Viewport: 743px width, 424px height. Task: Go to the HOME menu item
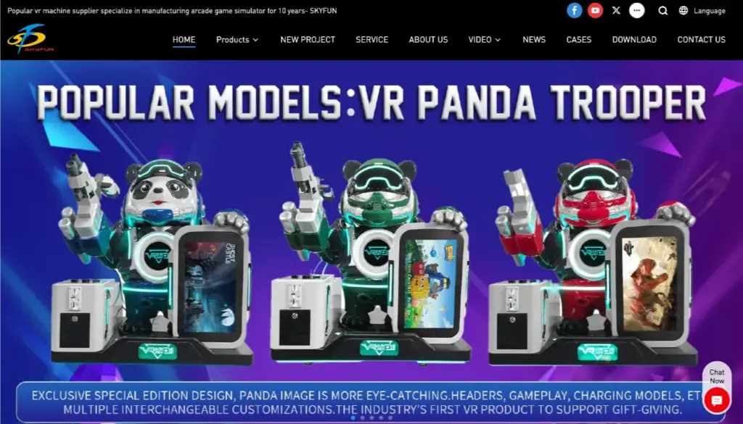pos(184,40)
